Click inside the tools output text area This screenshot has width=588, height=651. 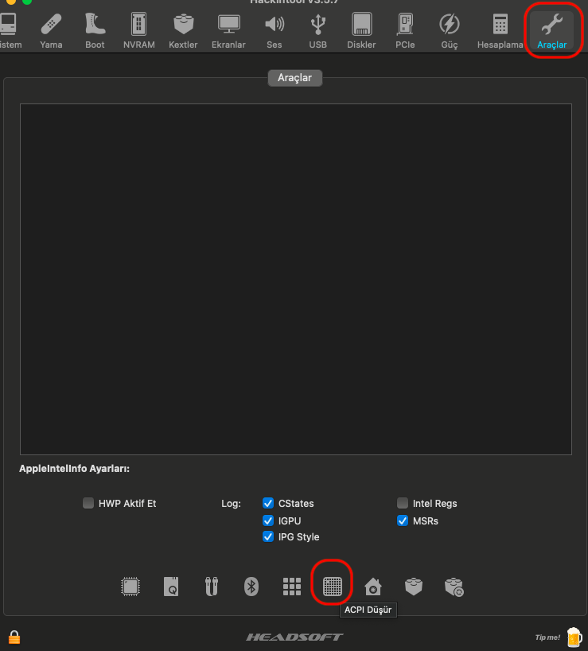tap(296, 279)
